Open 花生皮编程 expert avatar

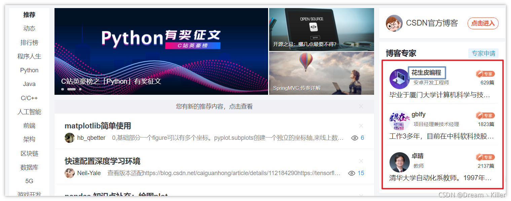[x=399, y=79]
